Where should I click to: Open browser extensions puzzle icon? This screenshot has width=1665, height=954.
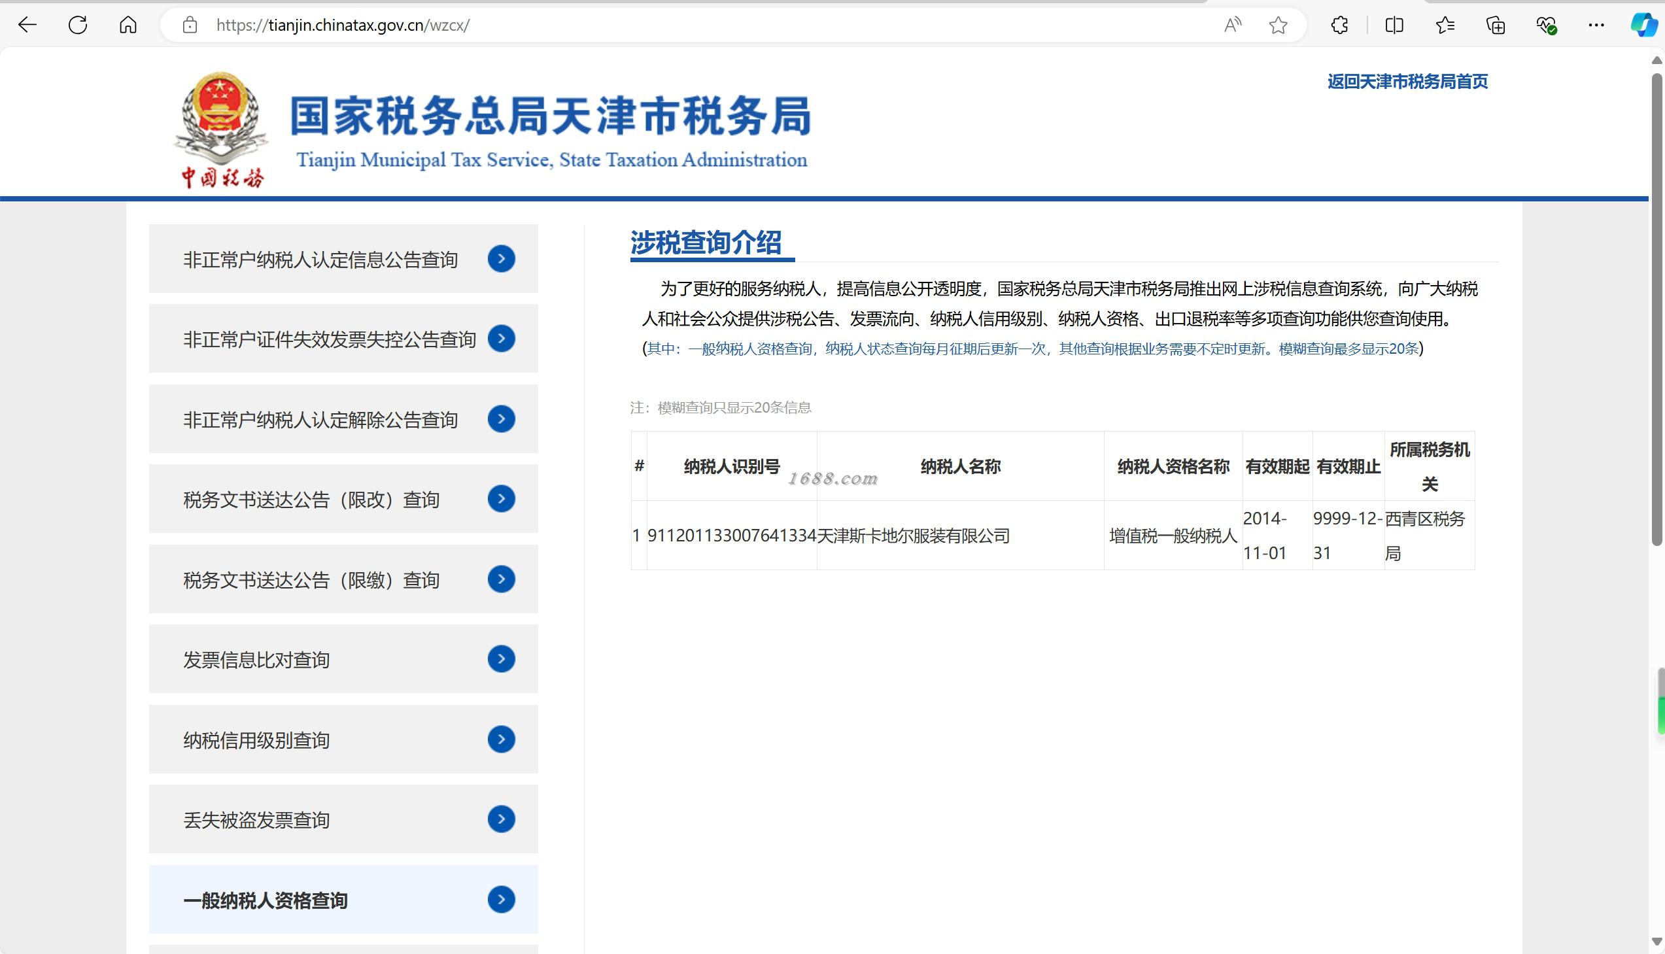(1340, 25)
